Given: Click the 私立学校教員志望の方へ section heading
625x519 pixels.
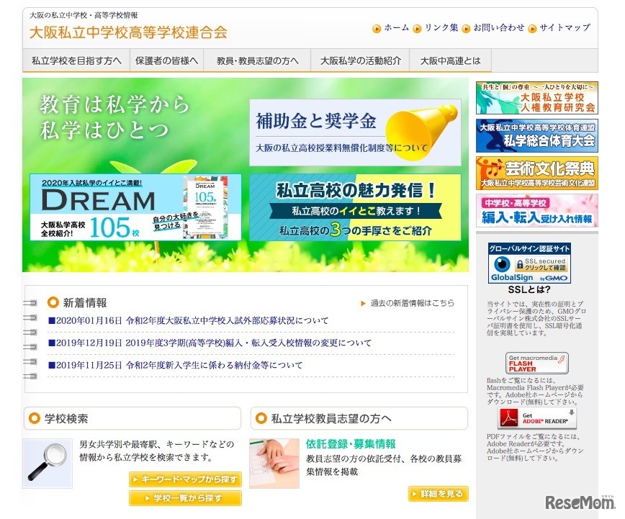Looking at the screenshot, I should tap(331, 419).
